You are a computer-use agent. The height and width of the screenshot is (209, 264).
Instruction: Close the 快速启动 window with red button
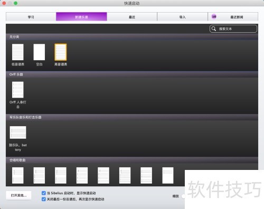pos(4,3)
